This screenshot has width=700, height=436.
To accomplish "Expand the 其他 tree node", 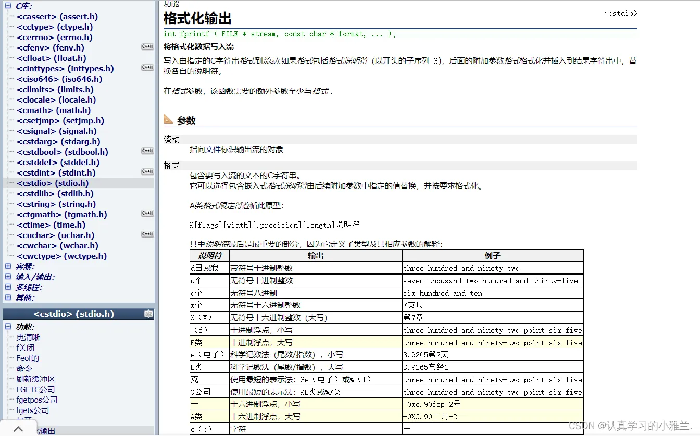I will click(x=8, y=297).
